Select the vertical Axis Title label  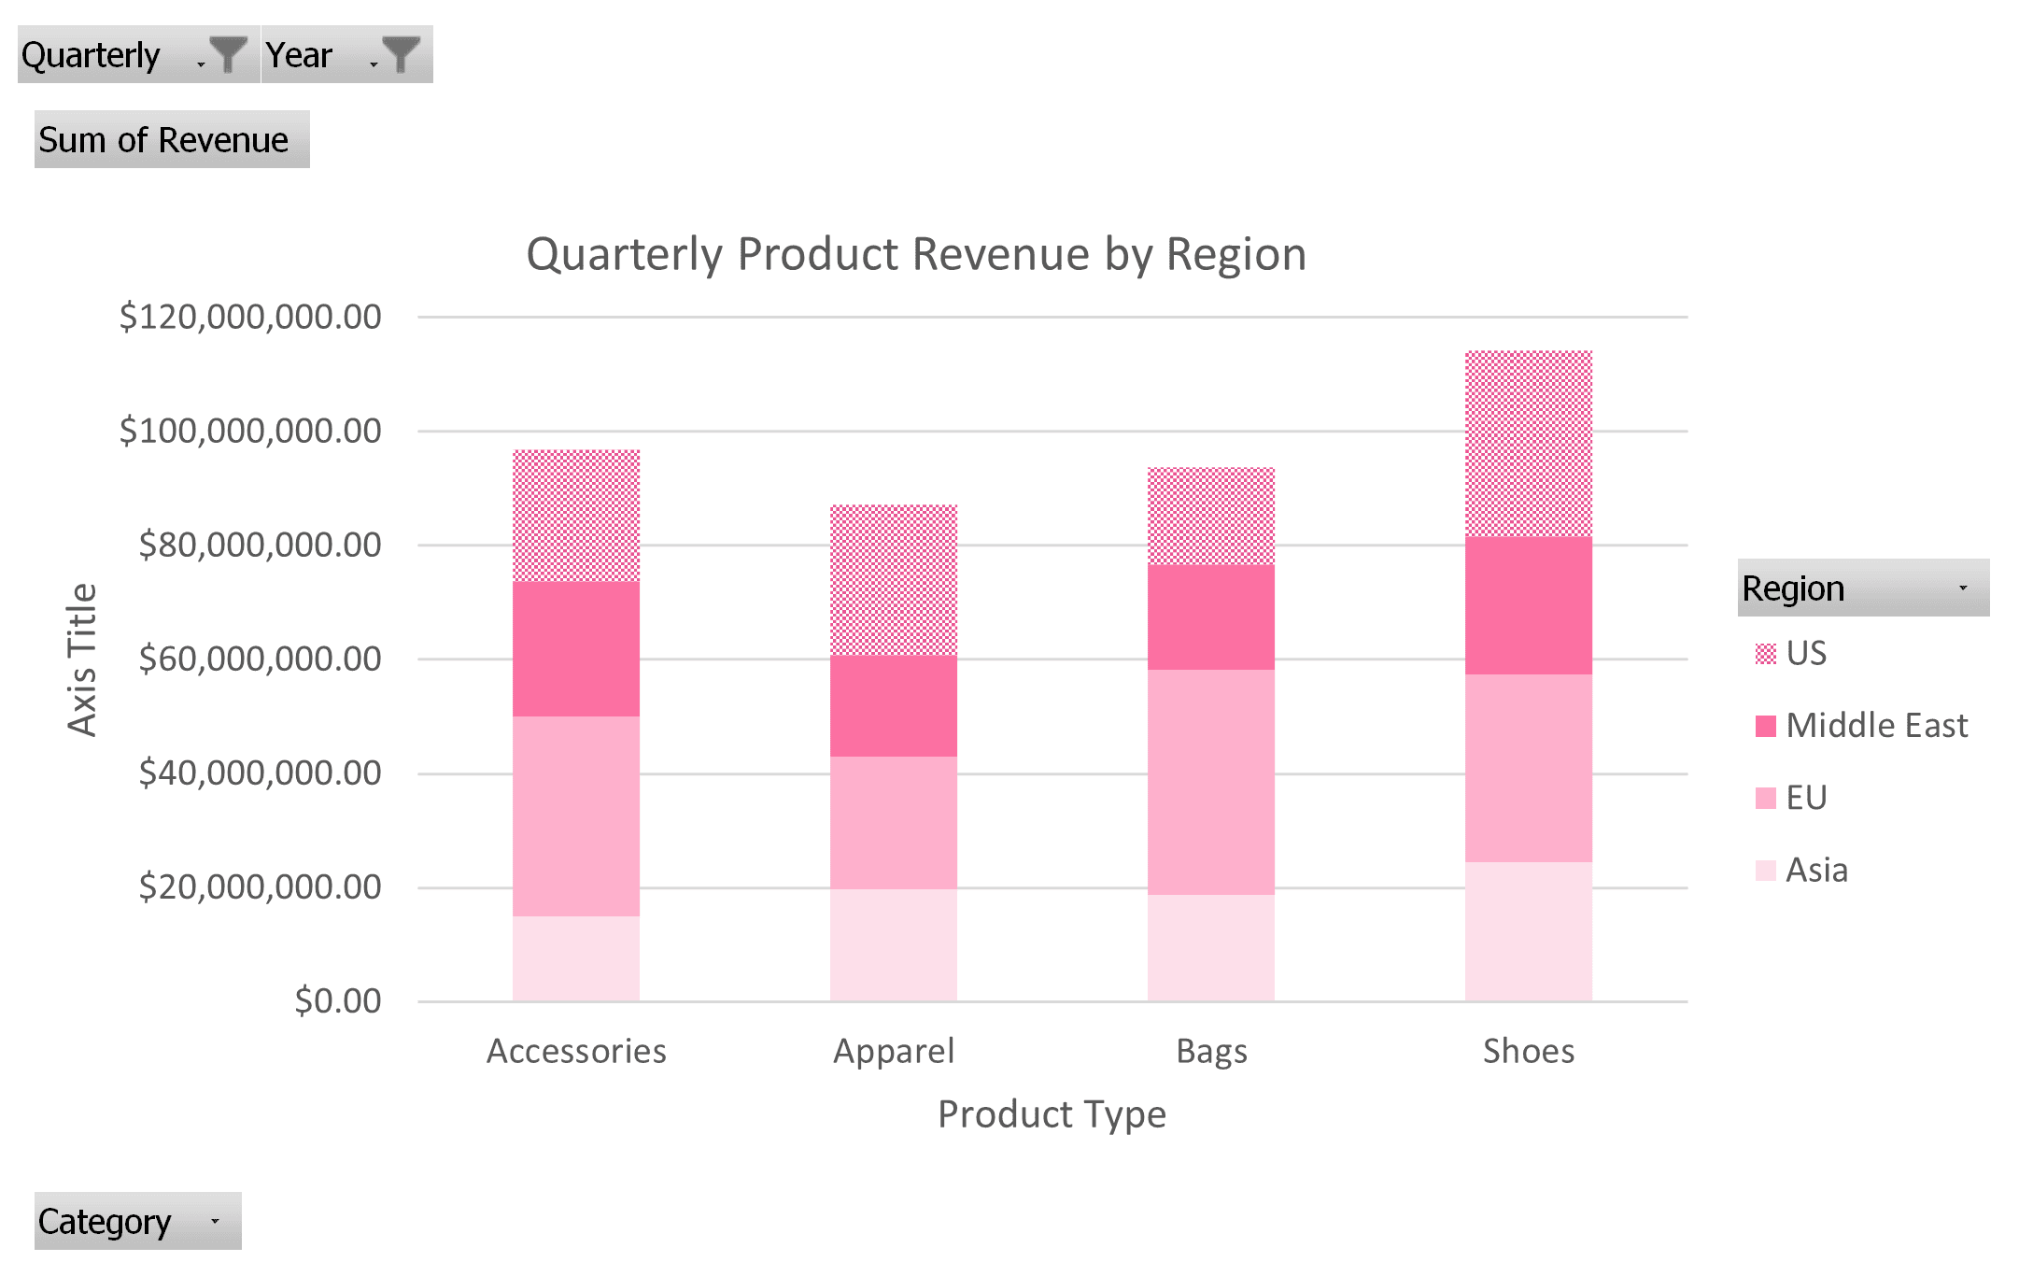(x=82, y=659)
